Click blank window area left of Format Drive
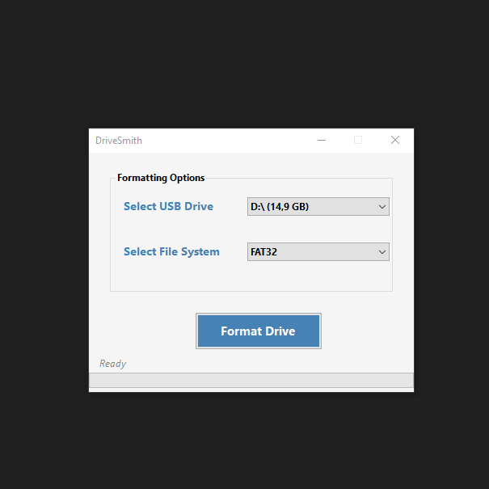Screen dimensions: 489x489 coord(142,331)
